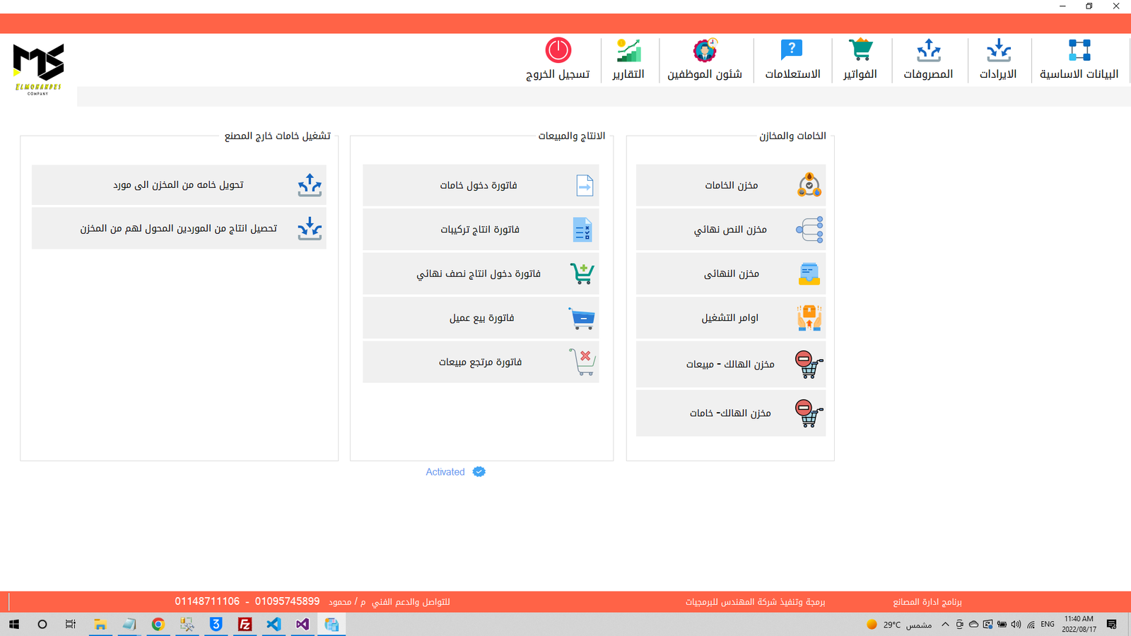Click transfer raw material to supplier button
The width and height of the screenshot is (1131, 636).
[x=179, y=185]
